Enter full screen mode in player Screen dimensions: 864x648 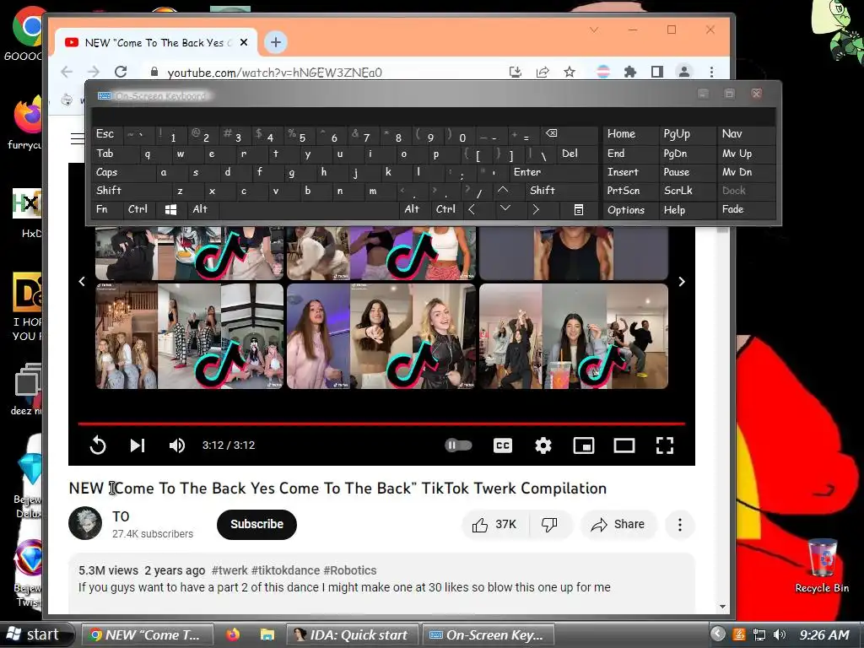pyautogui.click(x=665, y=445)
